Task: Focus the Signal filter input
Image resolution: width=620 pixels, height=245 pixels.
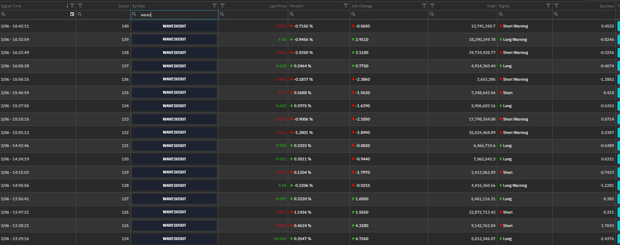Action: click(x=525, y=14)
